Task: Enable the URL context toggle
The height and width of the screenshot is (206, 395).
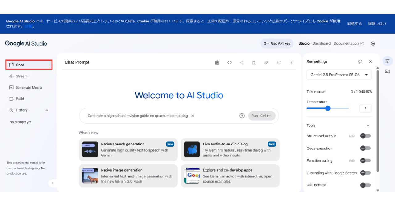Action: (365, 185)
